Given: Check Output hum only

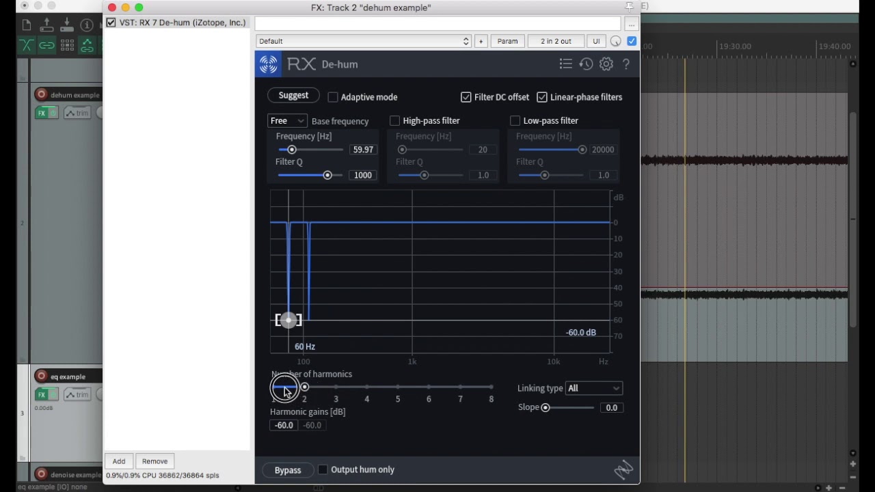Looking at the screenshot, I should (x=323, y=469).
